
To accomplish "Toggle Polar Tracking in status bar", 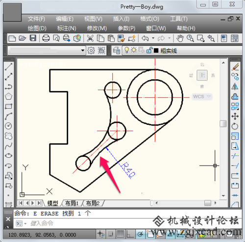I will (x=140, y=234).
